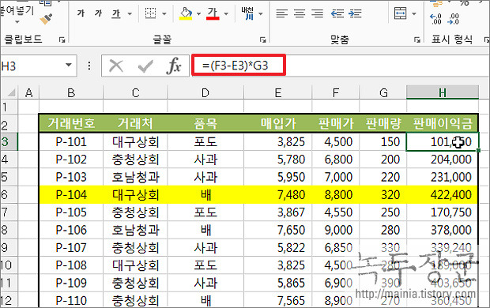Open font group dialog launcher

pos(263,39)
